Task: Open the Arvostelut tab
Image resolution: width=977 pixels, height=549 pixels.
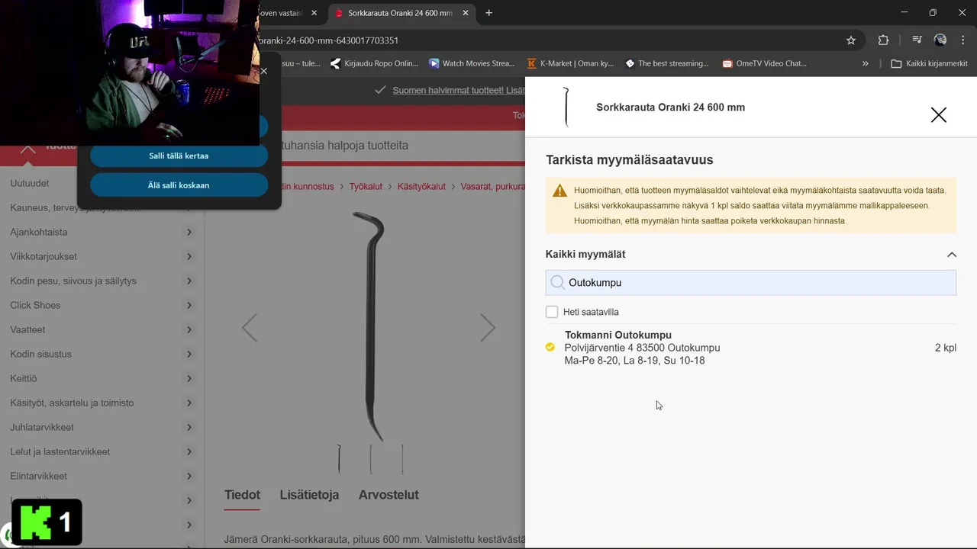Action: pos(389,495)
